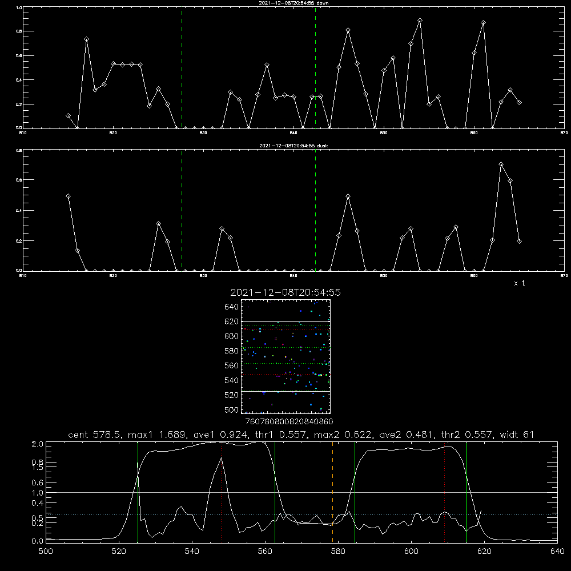Click the green vertical line near 525 in bottom plot
The width and height of the screenshot is (571, 571).
[138, 492]
